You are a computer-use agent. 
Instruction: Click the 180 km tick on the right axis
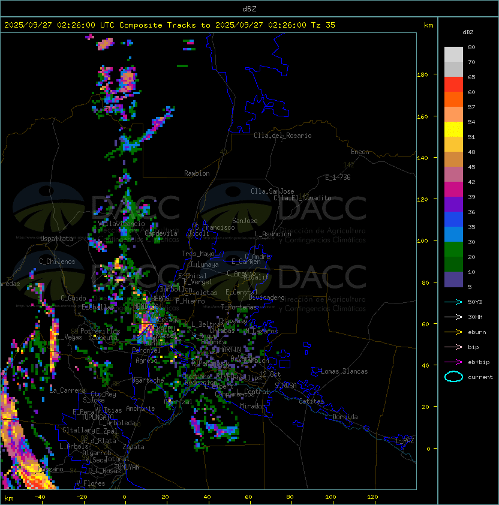pyautogui.click(x=422, y=75)
